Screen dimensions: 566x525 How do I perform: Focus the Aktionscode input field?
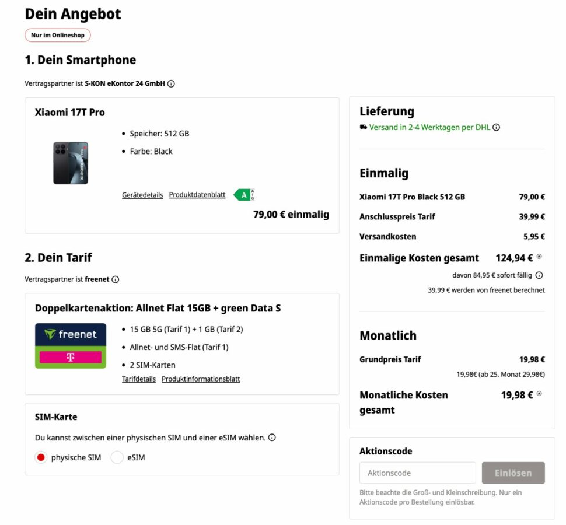click(x=417, y=473)
